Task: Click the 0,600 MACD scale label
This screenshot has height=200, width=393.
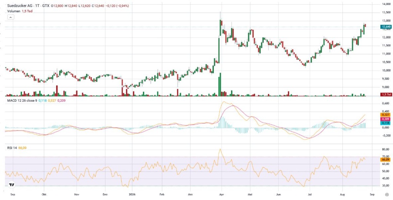Action: (x=385, y=103)
